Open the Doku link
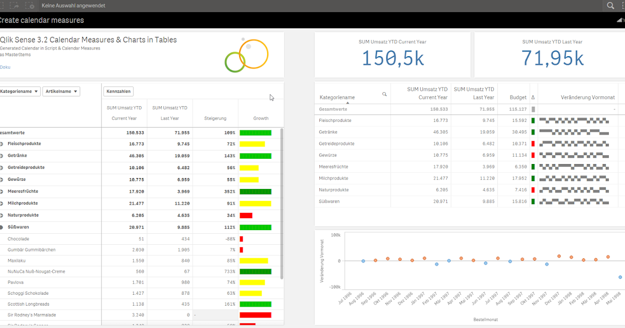This screenshot has width=625, height=328. [x=5, y=67]
